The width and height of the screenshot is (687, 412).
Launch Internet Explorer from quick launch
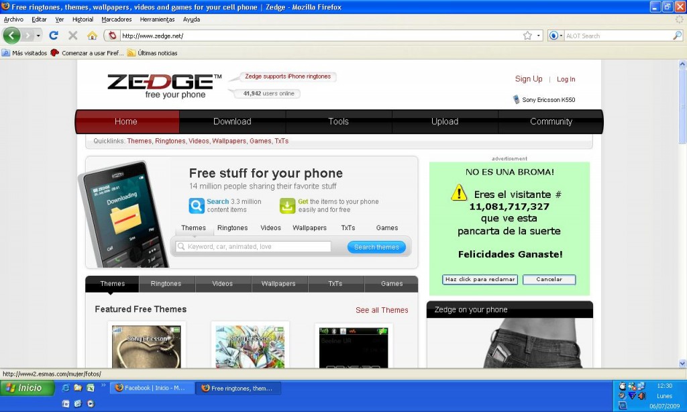66,388
